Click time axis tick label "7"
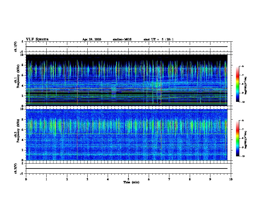 169,179
